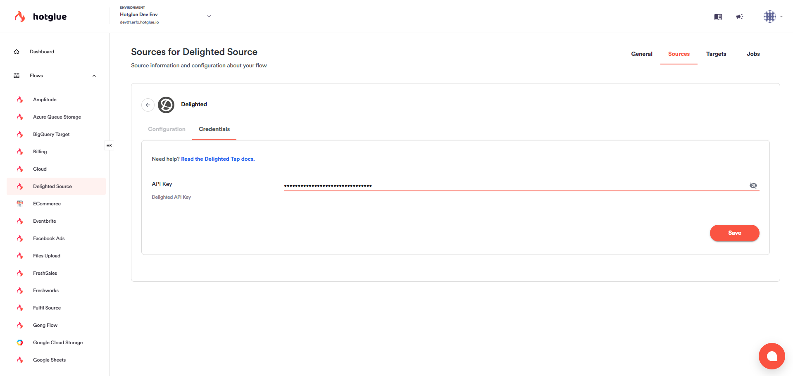Image resolution: width=793 pixels, height=376 pixels.
Task: Select the Credentials tab
Action: pyautogui.click(x=214, y=129)
